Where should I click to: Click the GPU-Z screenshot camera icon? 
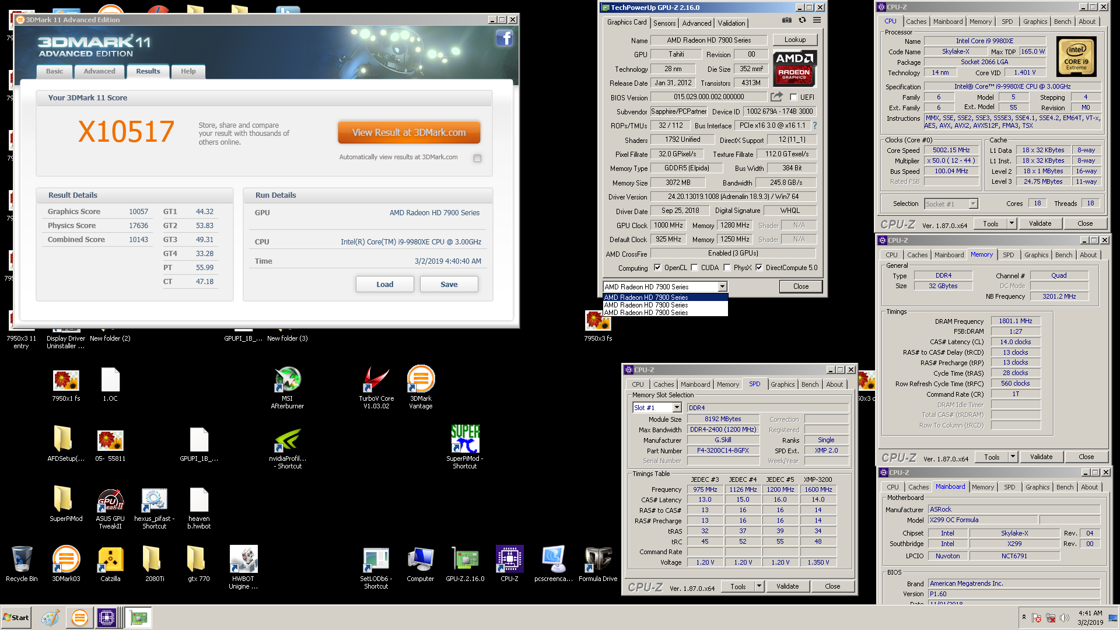click(x=787, y=20)
